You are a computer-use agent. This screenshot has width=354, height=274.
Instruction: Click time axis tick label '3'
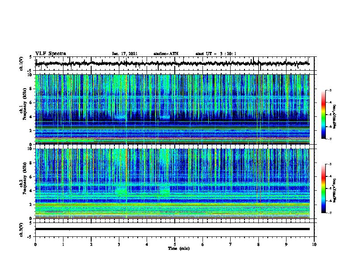[x=119, y=244]
